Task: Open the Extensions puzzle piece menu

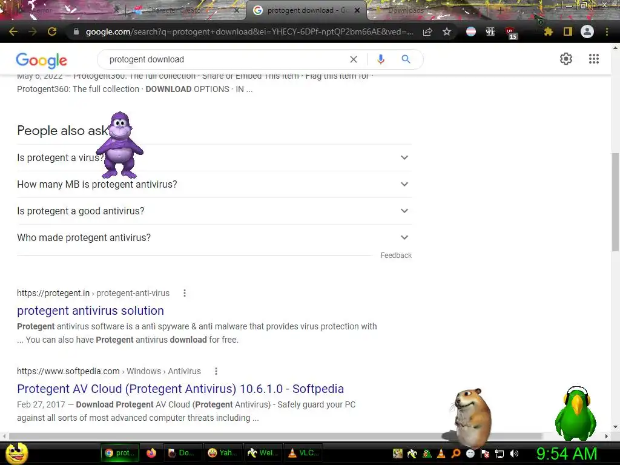Action: pos(549,31)
